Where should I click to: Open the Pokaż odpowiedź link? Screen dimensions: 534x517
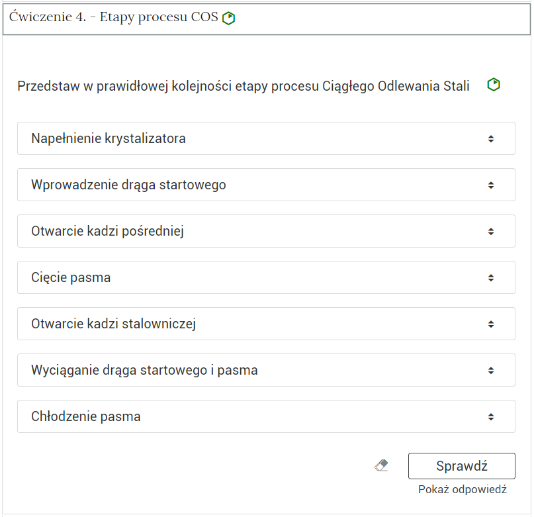click(462, 490)
